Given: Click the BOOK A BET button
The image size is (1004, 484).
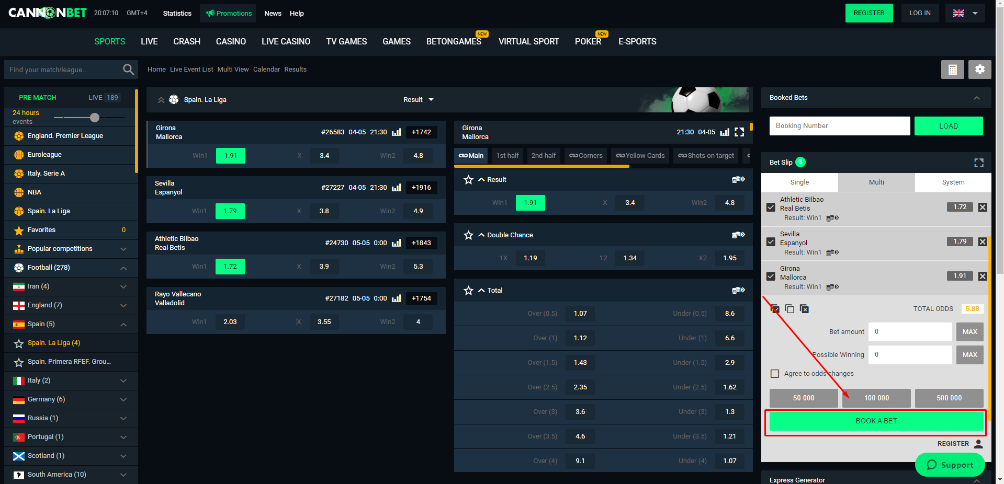Looking at the screenshot, I should 875,421.
